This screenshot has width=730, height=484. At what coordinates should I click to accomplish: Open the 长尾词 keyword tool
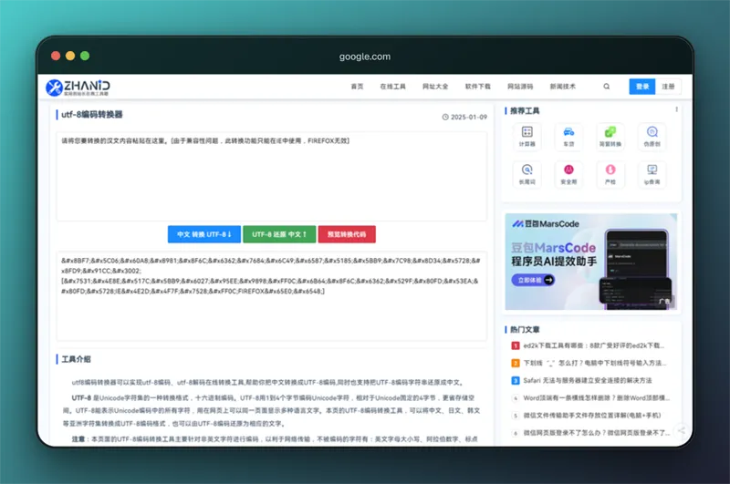pos(527,174)
